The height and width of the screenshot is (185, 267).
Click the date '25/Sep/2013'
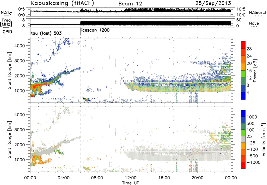pyautogui.click(x=213, y=3)
